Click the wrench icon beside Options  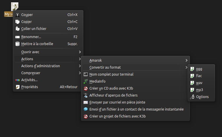(192, 97)
